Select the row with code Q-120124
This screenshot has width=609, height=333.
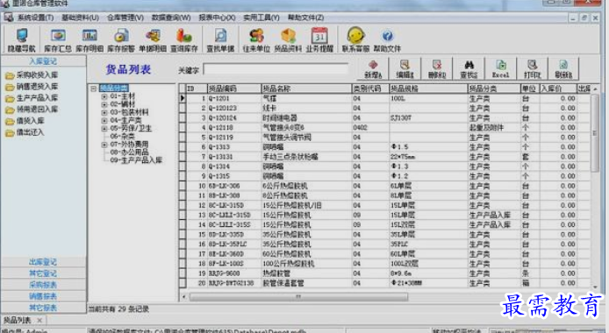(x=385, y=117)
